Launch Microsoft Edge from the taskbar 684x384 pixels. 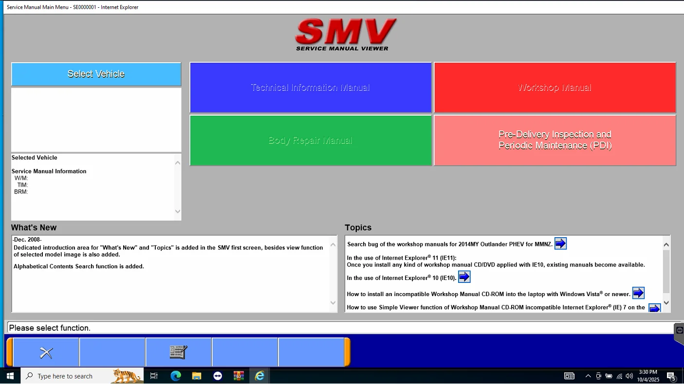point(176,376)
